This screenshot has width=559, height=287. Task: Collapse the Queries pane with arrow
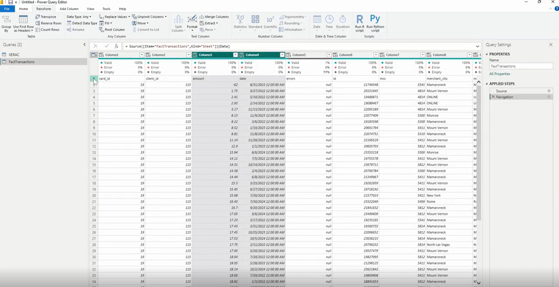(85, 44)
